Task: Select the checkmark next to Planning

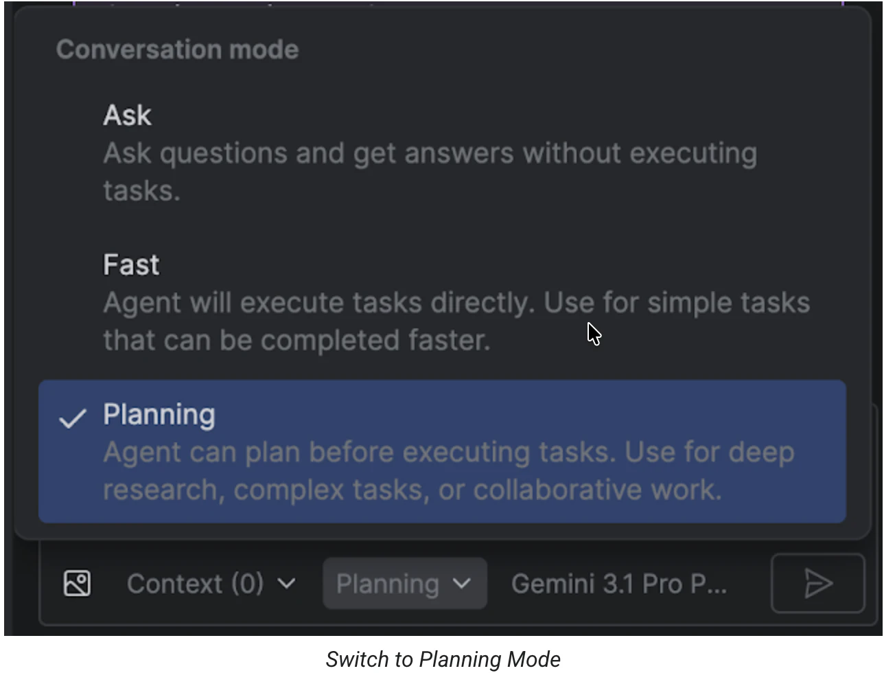Action: coord(72,419)
